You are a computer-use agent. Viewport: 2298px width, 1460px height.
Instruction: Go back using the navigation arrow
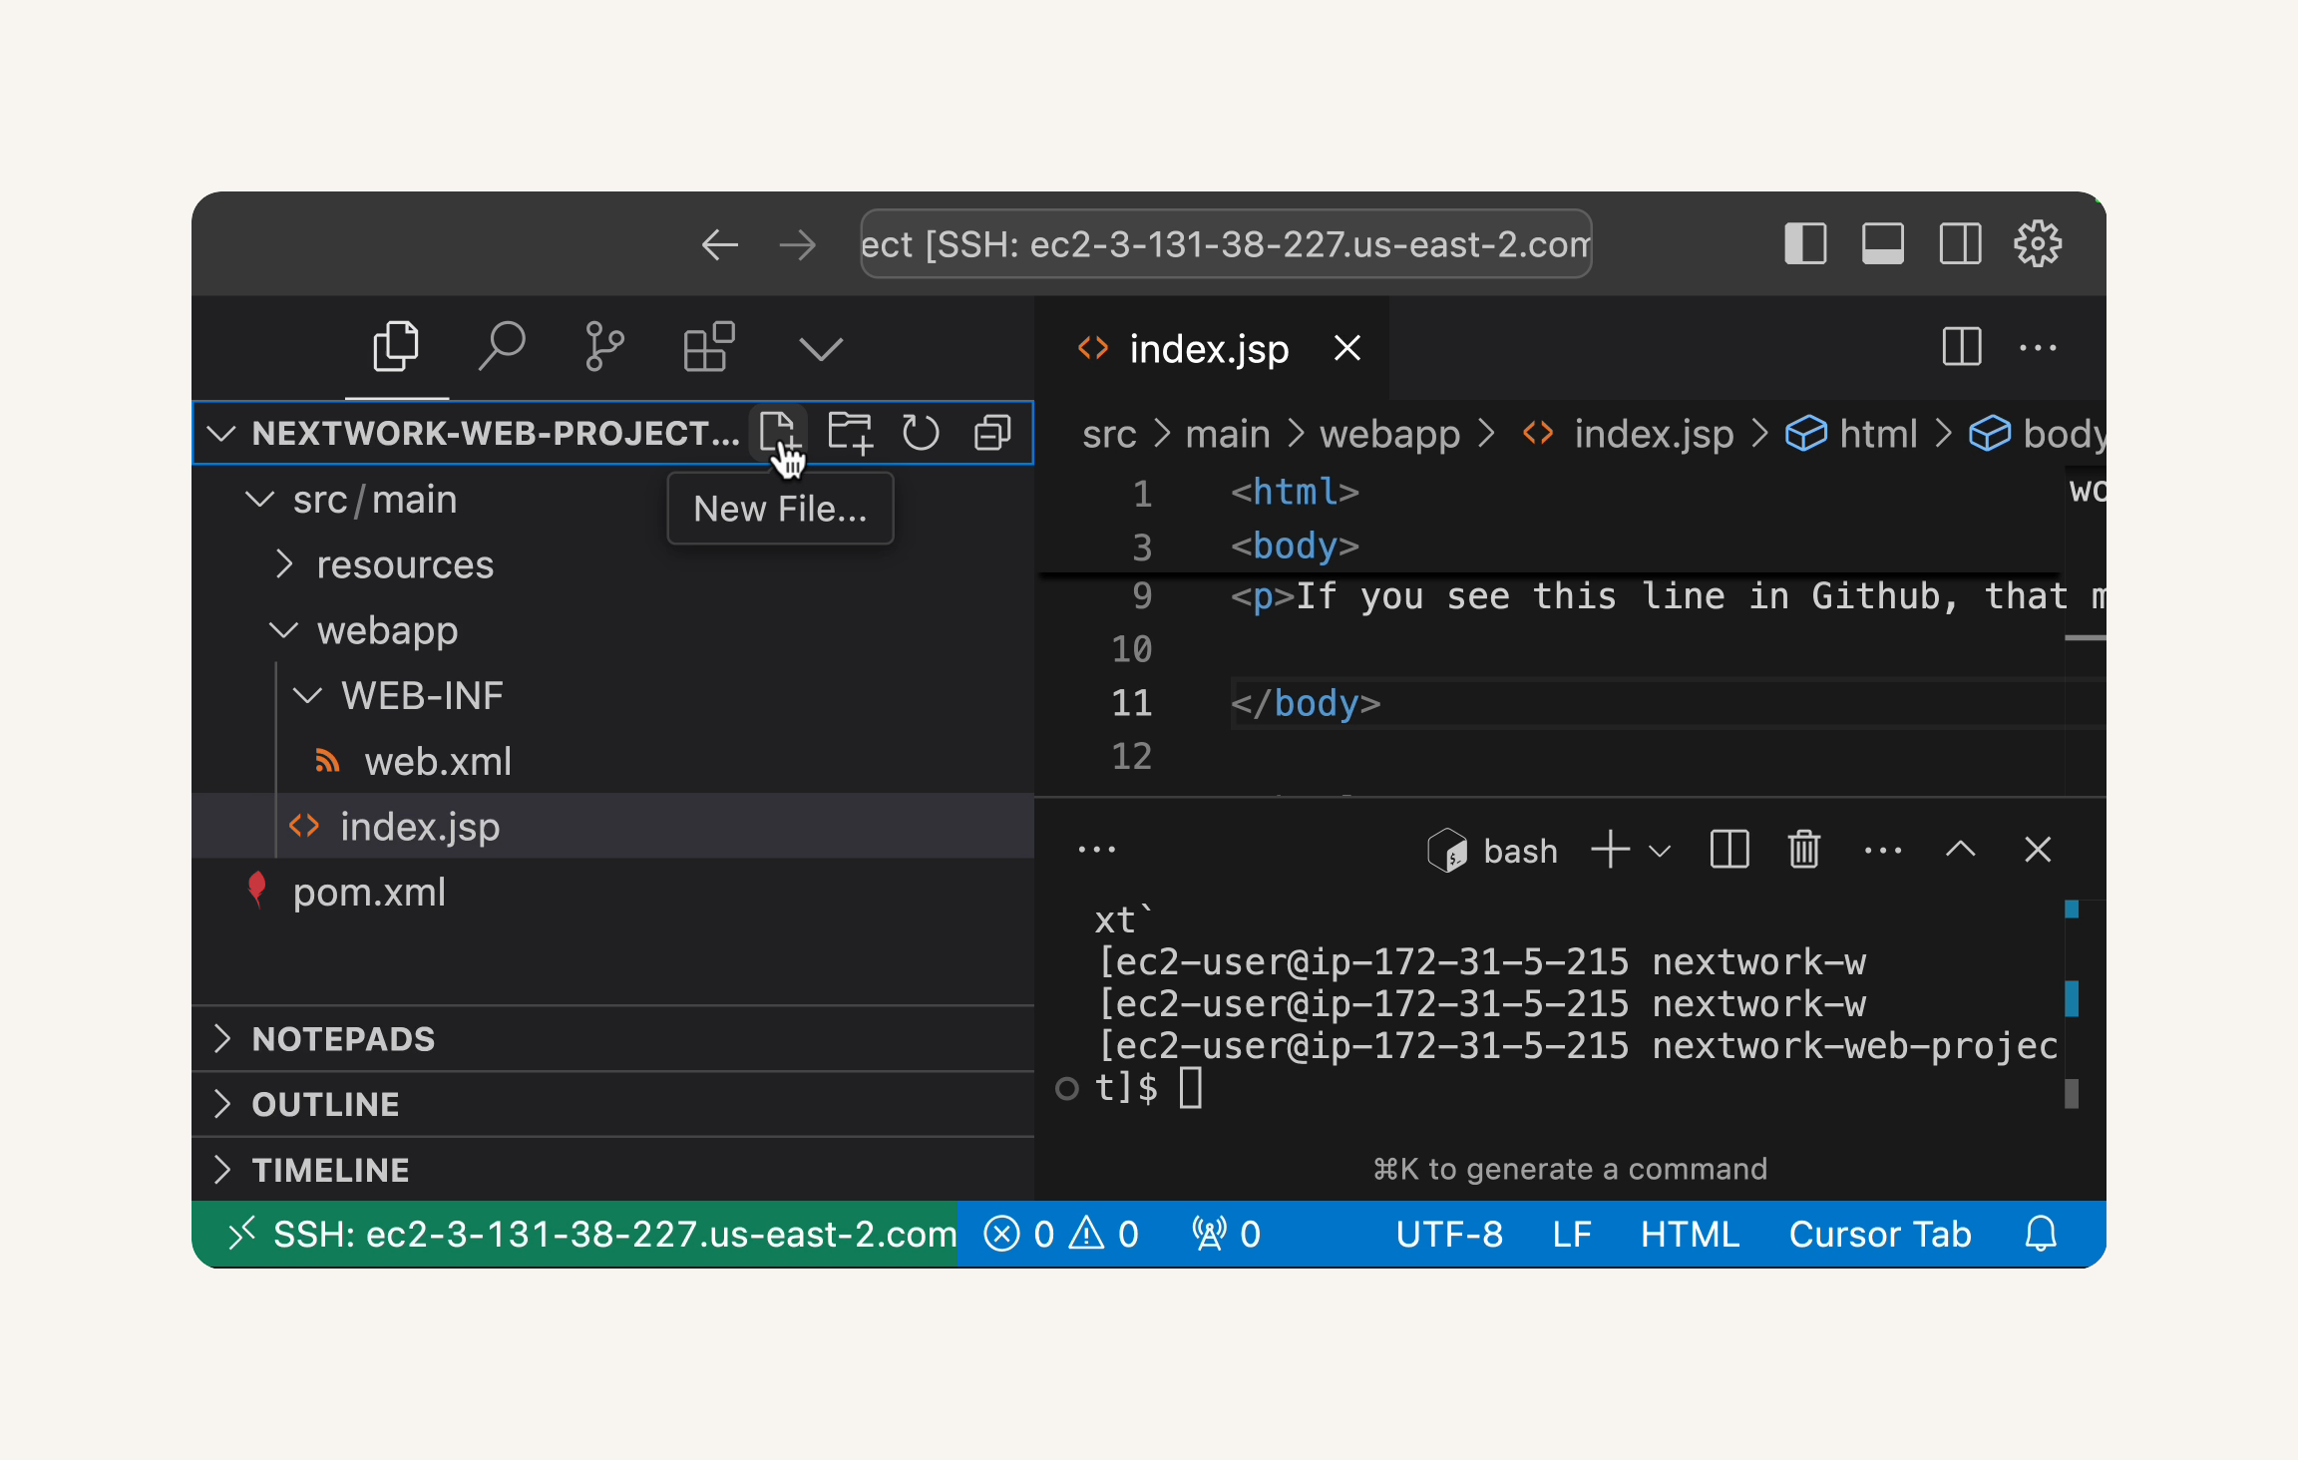(719, 244)
